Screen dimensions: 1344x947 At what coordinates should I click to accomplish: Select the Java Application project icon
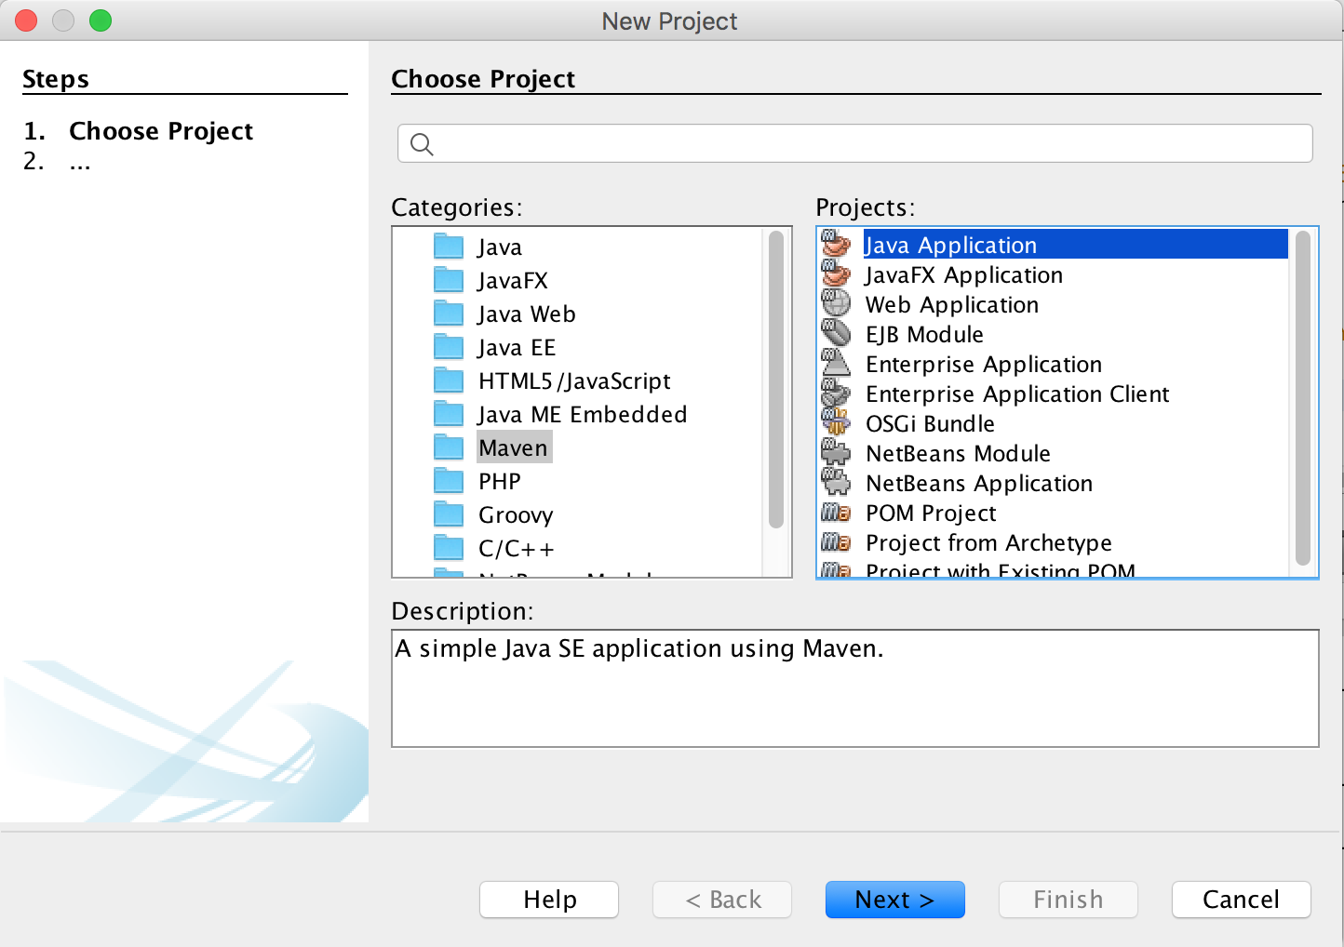836,245
